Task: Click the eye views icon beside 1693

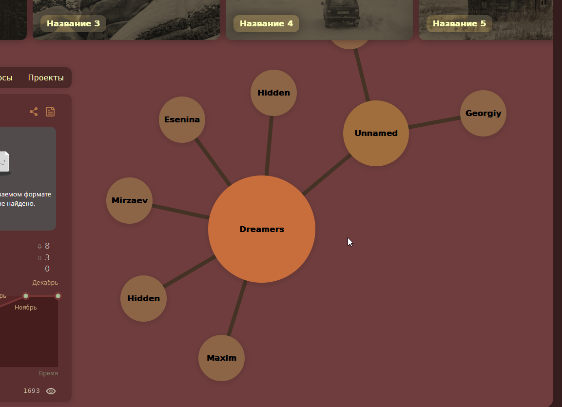Action: click(x=51, y=391)
